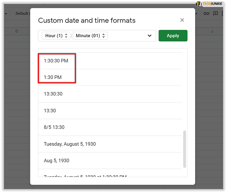Viewport: 227px width, 193px height.
Task: Click column J header
Action: tap(212, 31)
